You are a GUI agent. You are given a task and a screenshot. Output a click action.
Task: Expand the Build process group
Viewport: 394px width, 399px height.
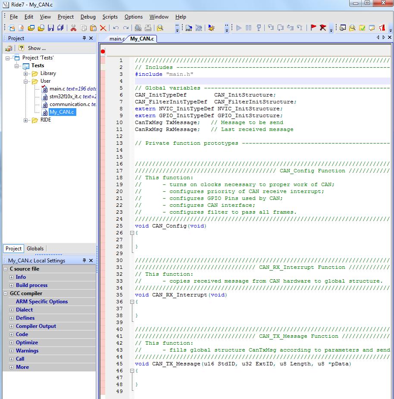[x=12, y=285]
